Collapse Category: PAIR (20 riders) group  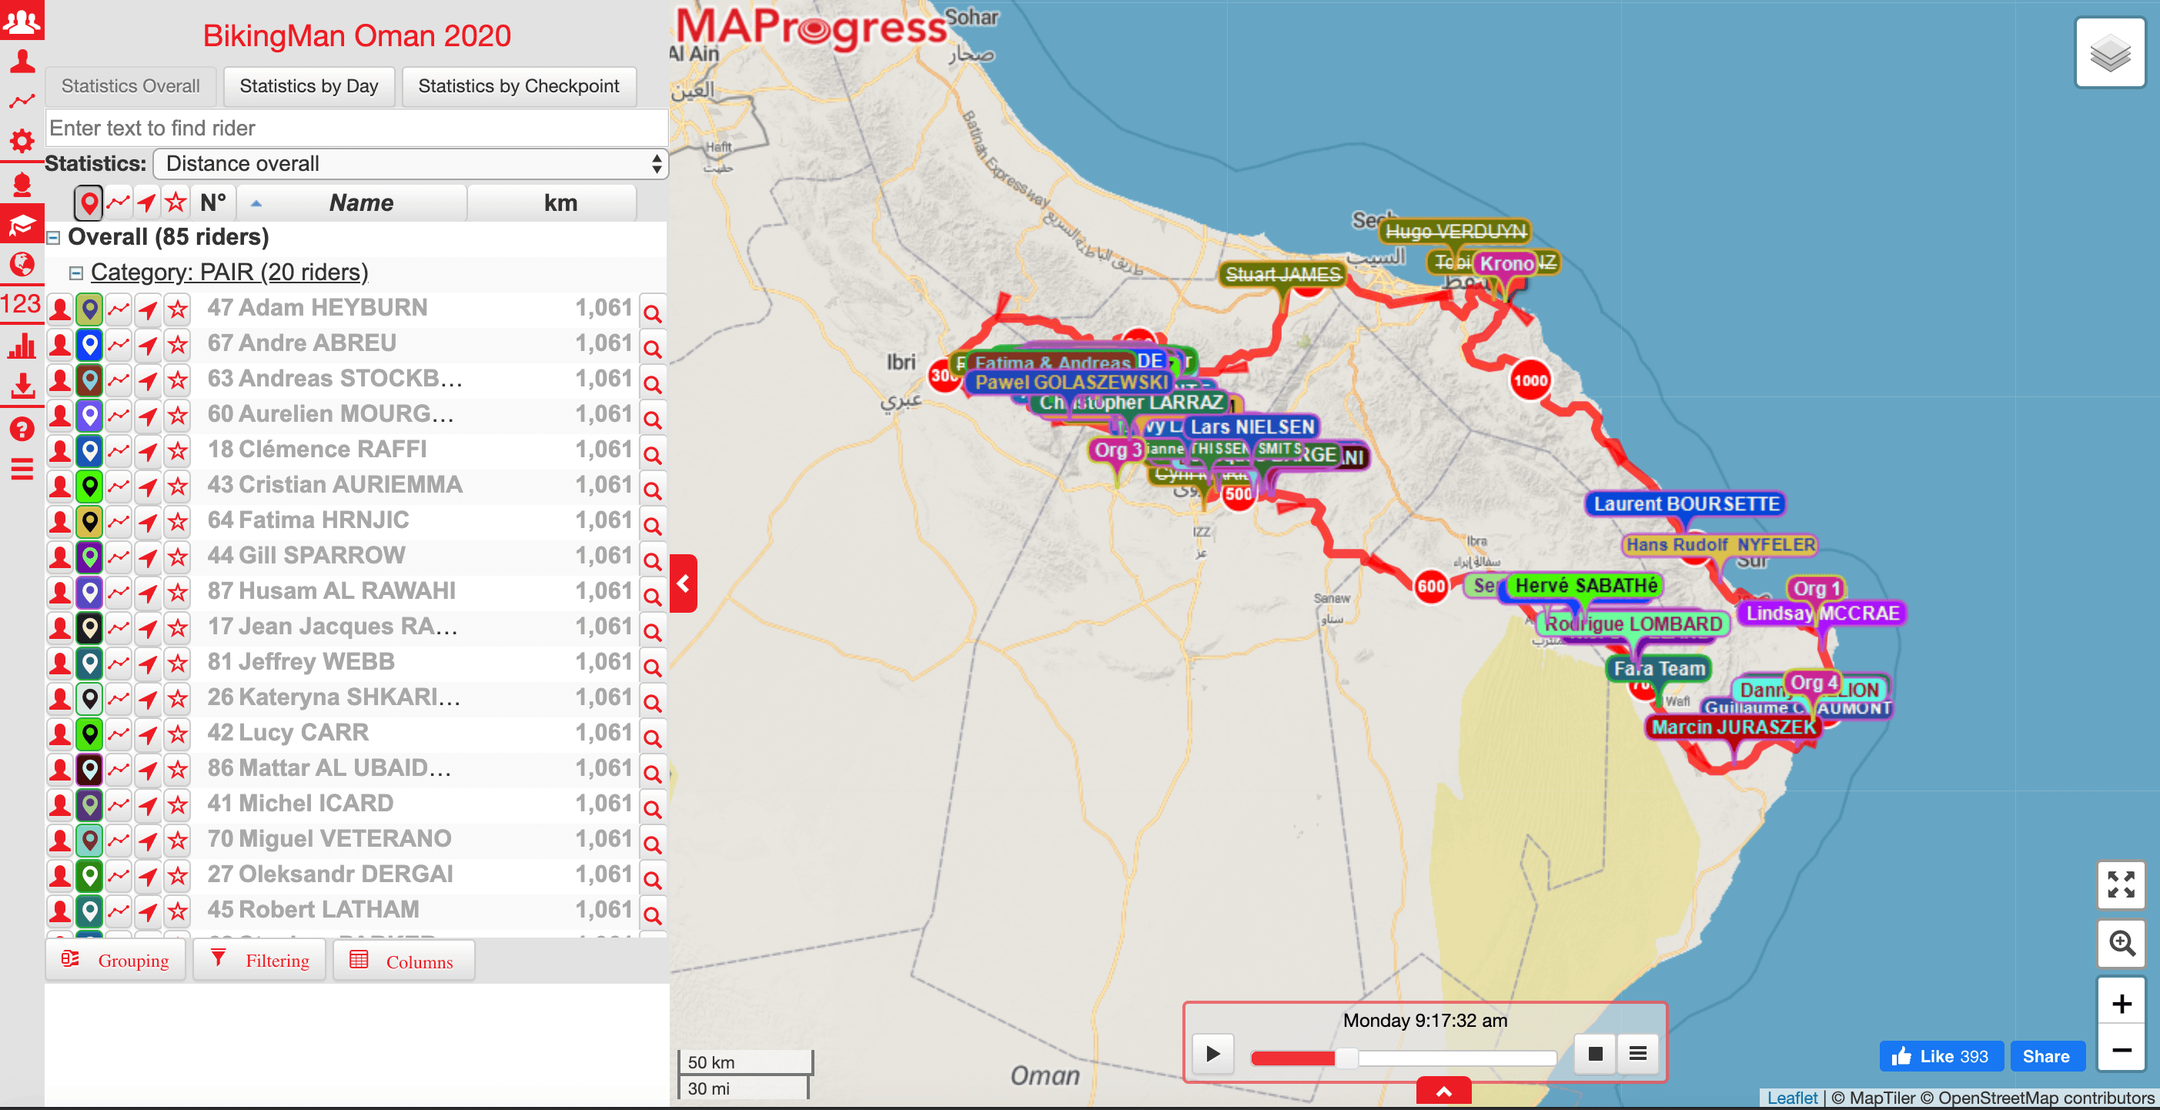point(76,272)
